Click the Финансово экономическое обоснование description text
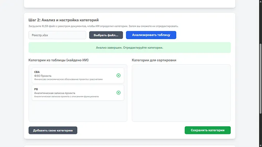The width and height of the screenshot is (262, 147). click(x=68, y=79)
